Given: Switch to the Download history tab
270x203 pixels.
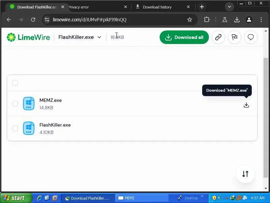Looking at the screenshot, I should [157, 7].
